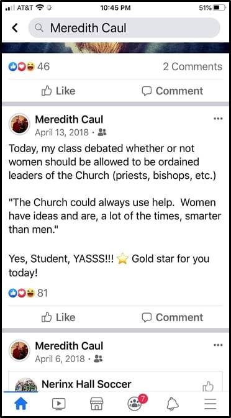View the 2 Comments link
The image size is (231, 418).
point(192,66)
